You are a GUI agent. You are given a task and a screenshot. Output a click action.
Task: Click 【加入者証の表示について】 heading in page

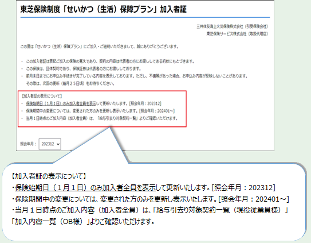[42, 96]
